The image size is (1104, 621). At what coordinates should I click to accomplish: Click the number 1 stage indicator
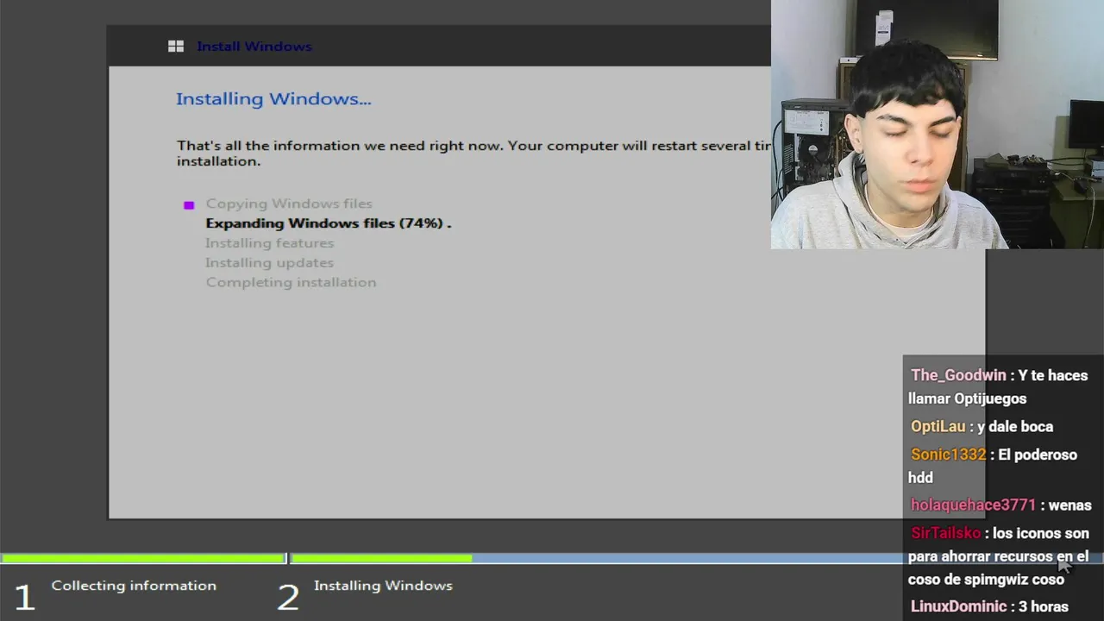pos(24,598)
